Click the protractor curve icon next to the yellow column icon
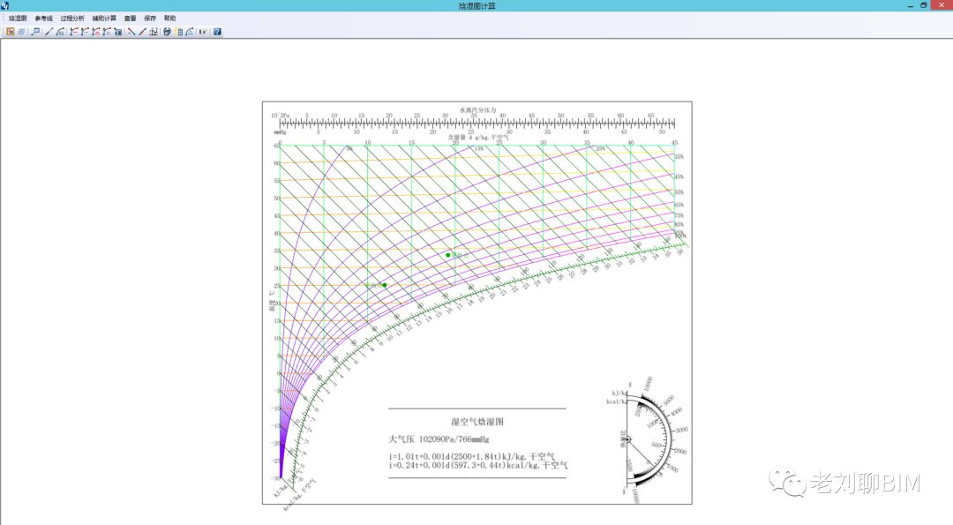Viewport: 953px width, 525px height. 190,32
